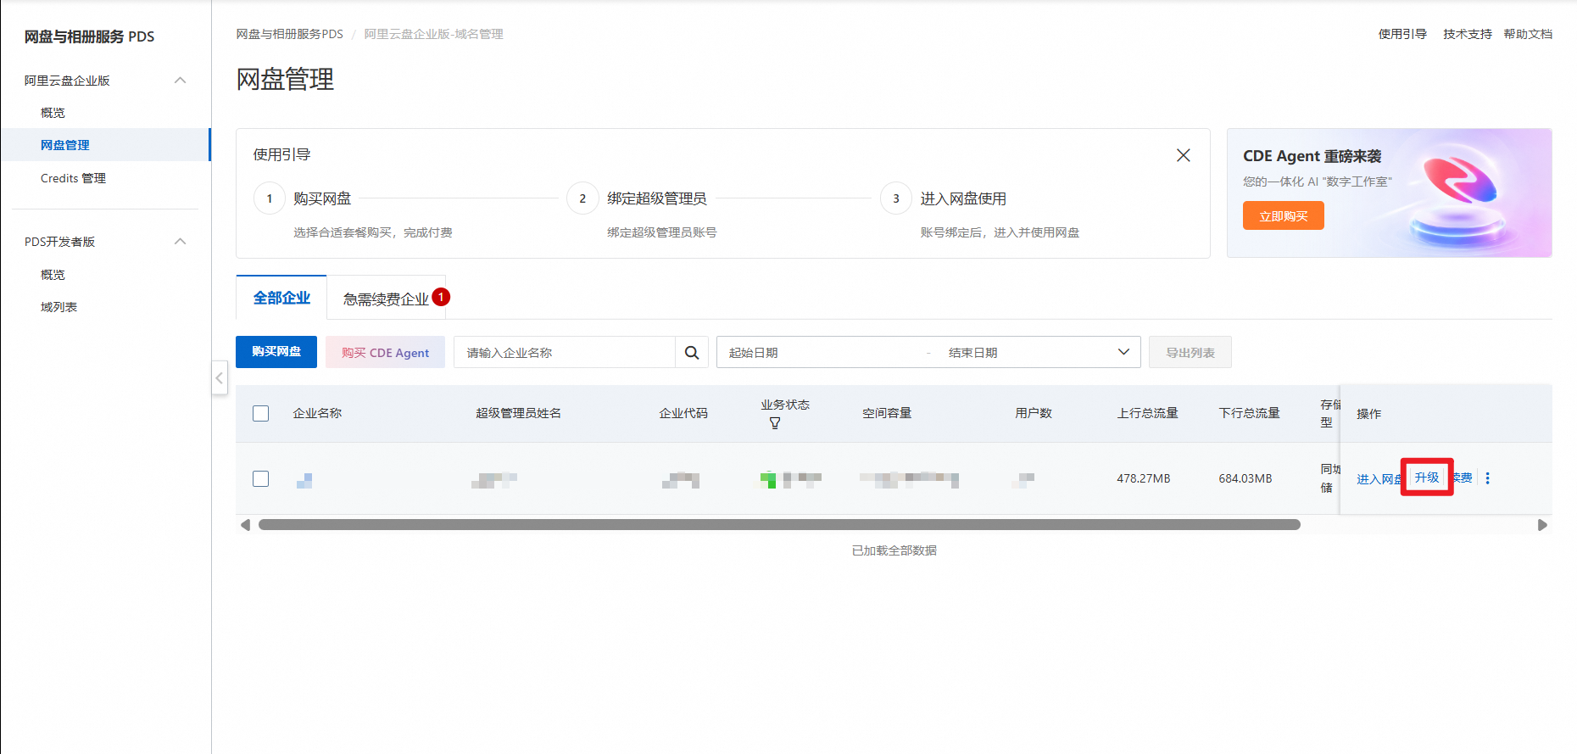Click the 下行总流量 column header
This screenshot has height=754, width=1577.
coord(1249,413)
